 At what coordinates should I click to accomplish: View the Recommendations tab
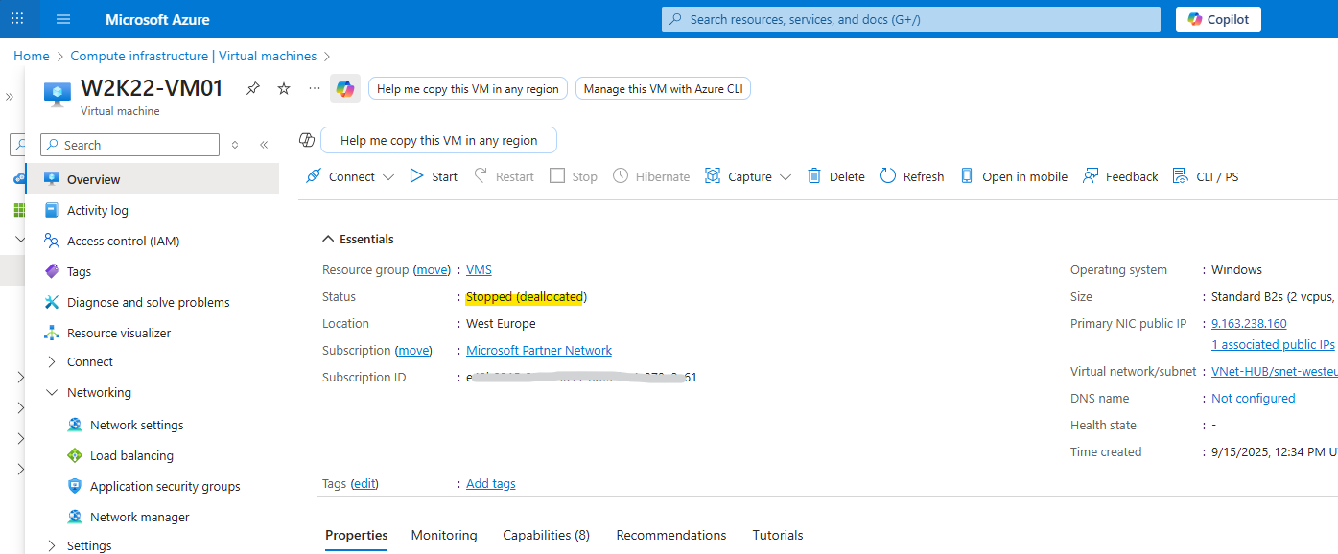[671, 535]
